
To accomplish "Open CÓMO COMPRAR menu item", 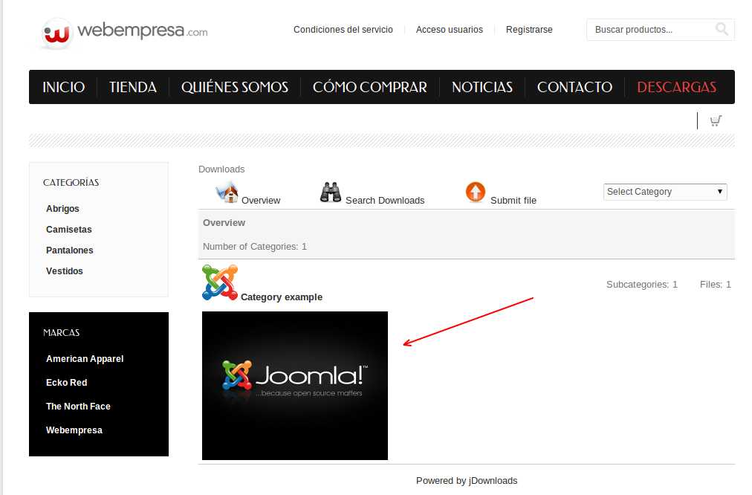I will click(x=370, y=87).
